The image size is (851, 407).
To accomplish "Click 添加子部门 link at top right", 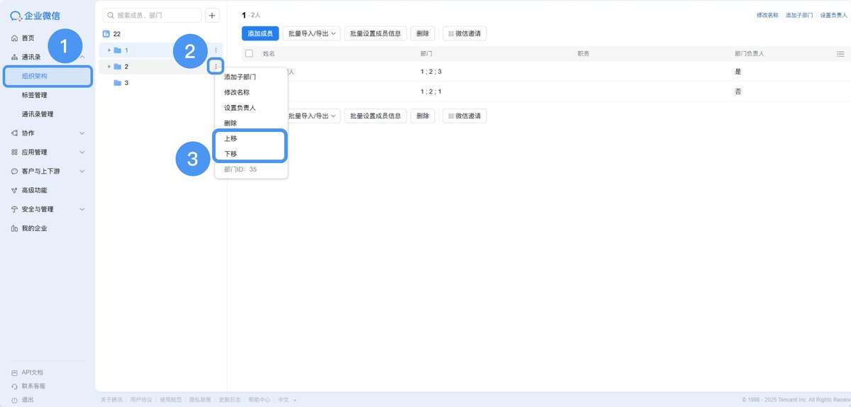I will coord(799,15).
